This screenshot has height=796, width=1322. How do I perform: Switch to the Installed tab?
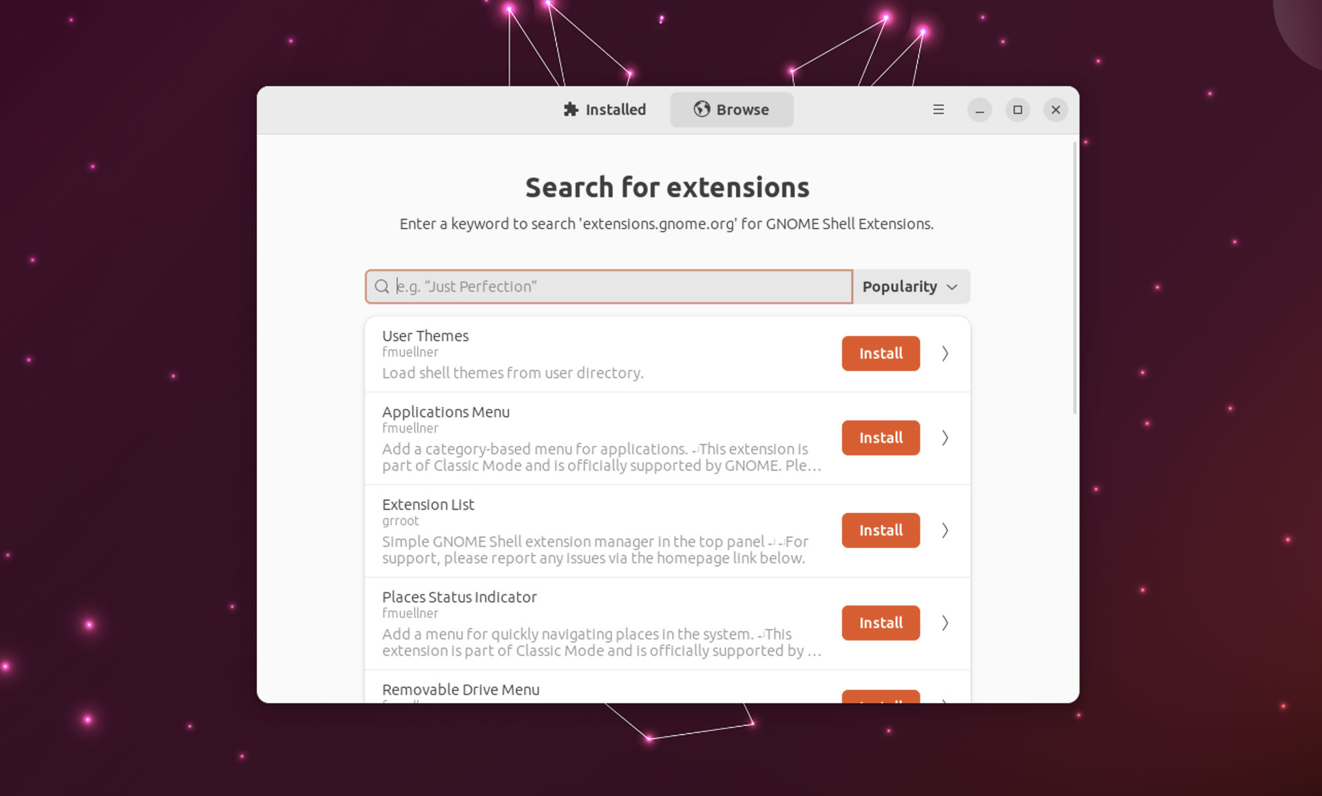click(605, 109)
